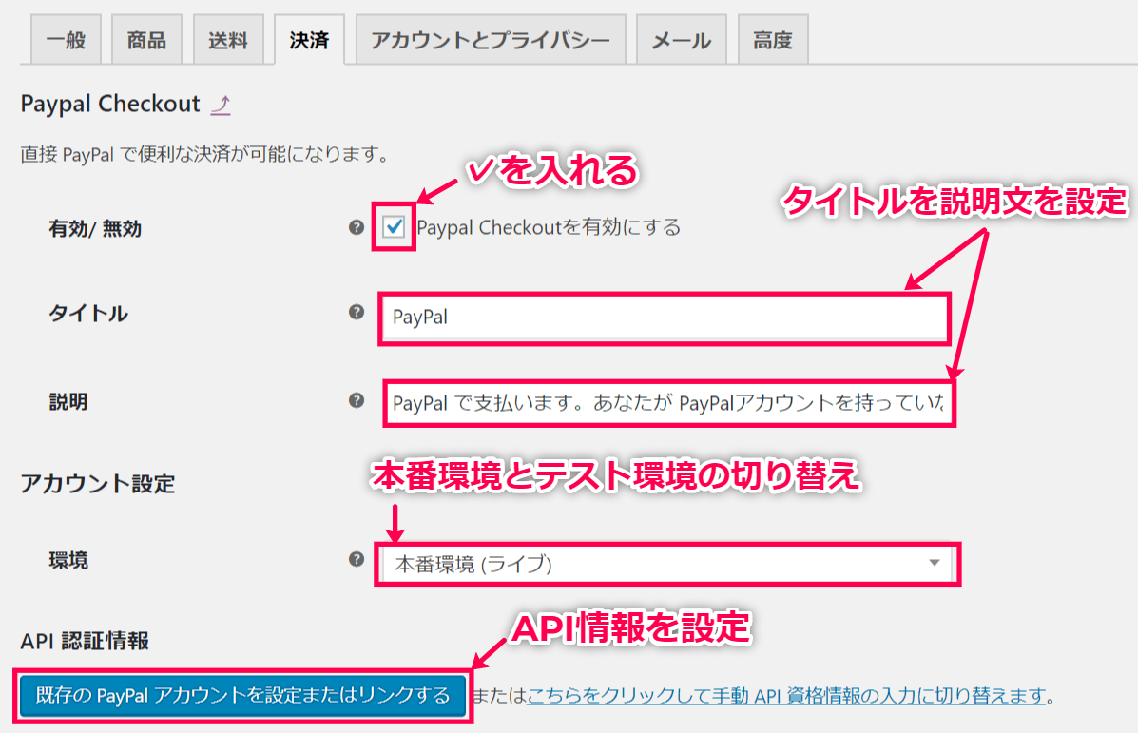Open the 送料 tab

[228, 40]
